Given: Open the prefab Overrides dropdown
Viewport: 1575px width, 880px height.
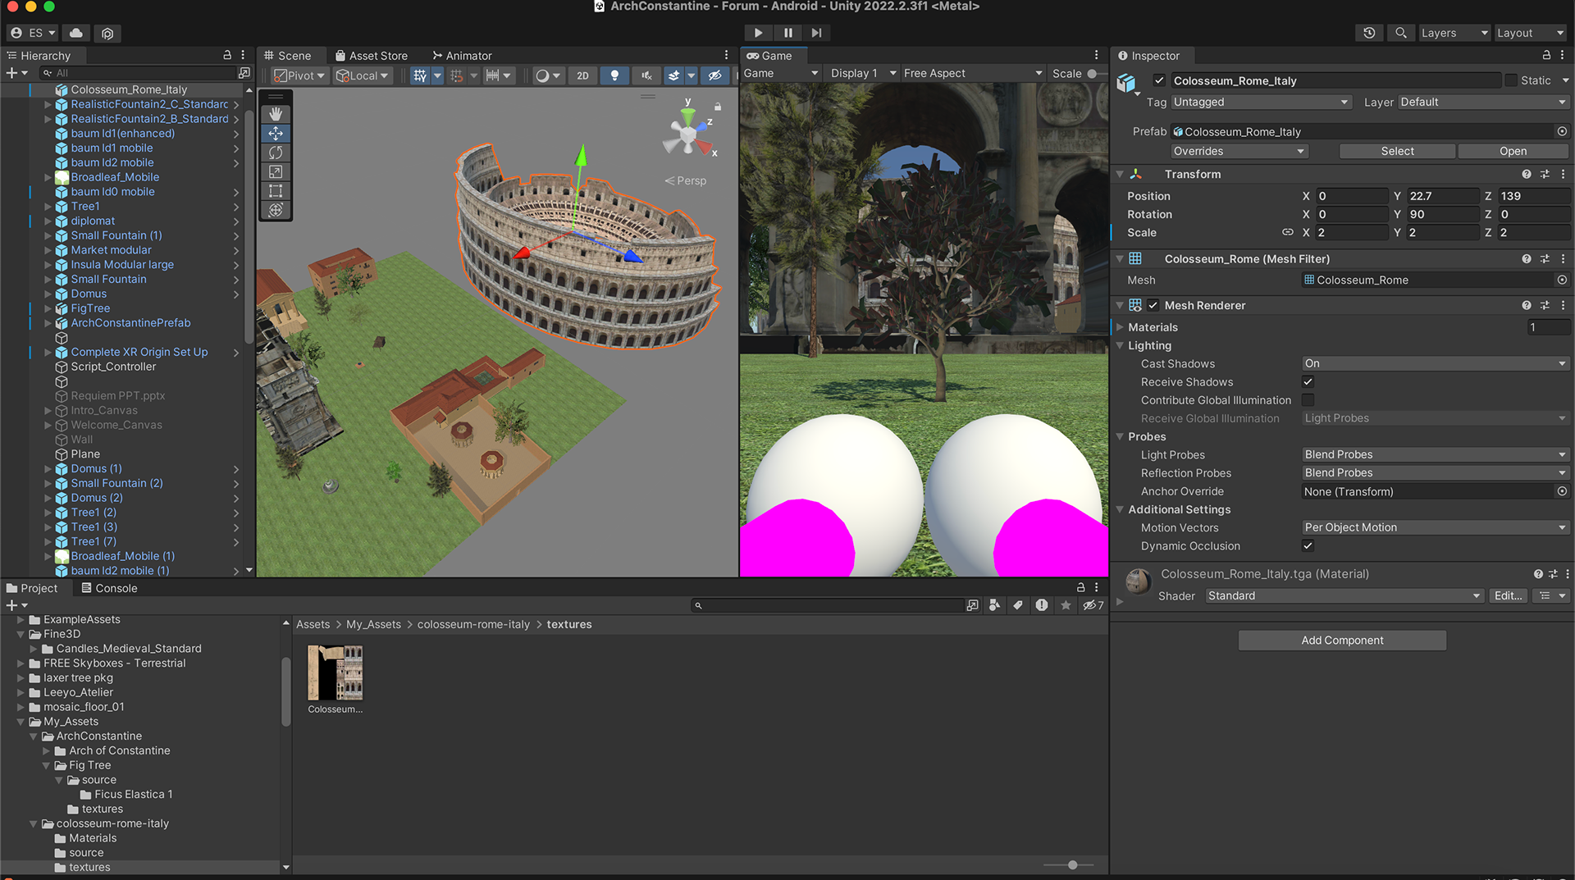Looking at the screenshot, I should click(1239, 151).
